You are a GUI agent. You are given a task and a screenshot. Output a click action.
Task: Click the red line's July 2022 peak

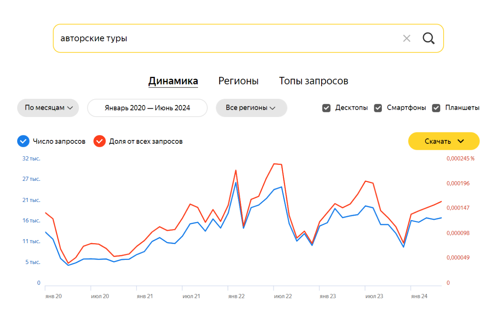[x=274, y=164]
